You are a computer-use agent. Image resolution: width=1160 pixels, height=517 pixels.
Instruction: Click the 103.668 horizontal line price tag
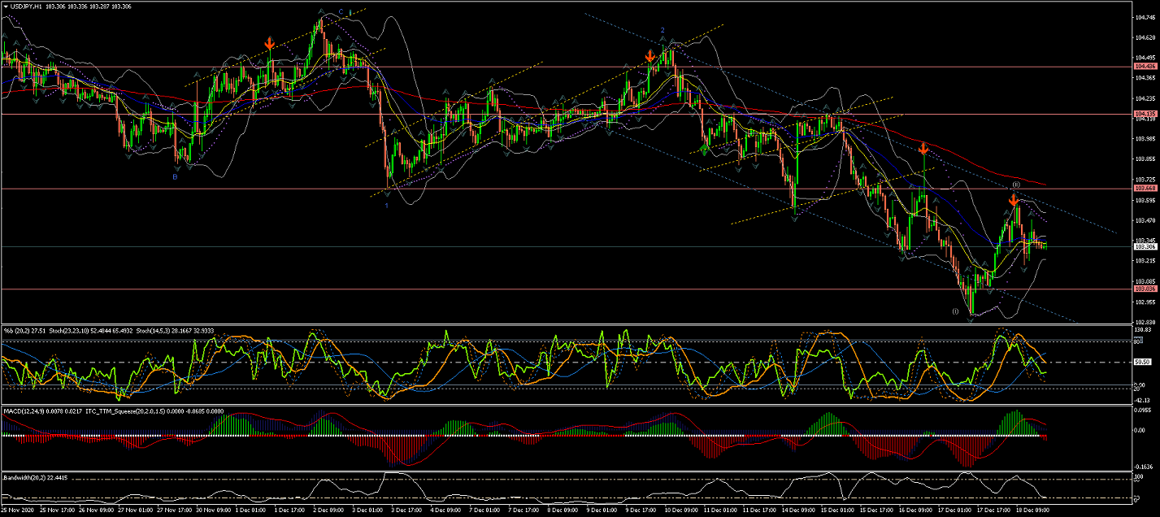(x=1145, y=189)
